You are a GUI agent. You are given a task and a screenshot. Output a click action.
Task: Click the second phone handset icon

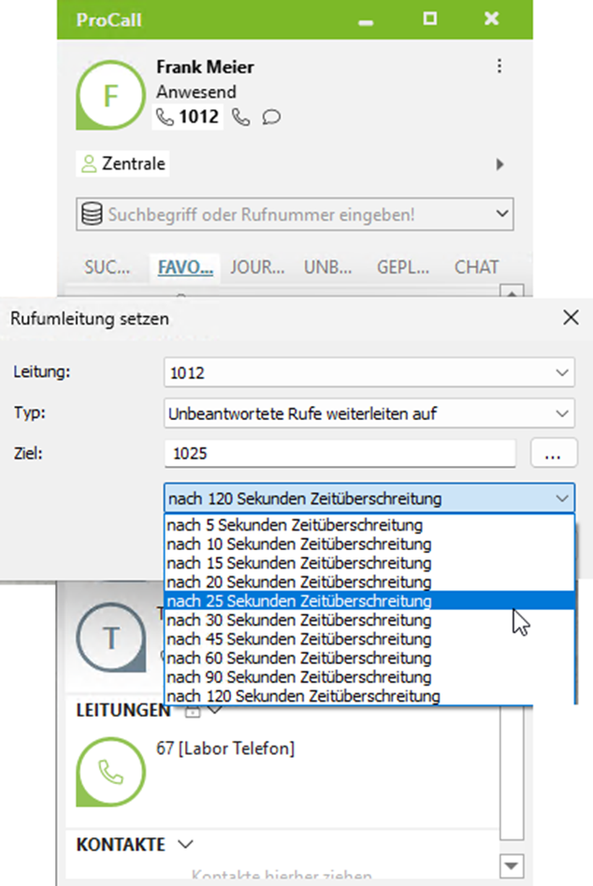click(241, 117)
